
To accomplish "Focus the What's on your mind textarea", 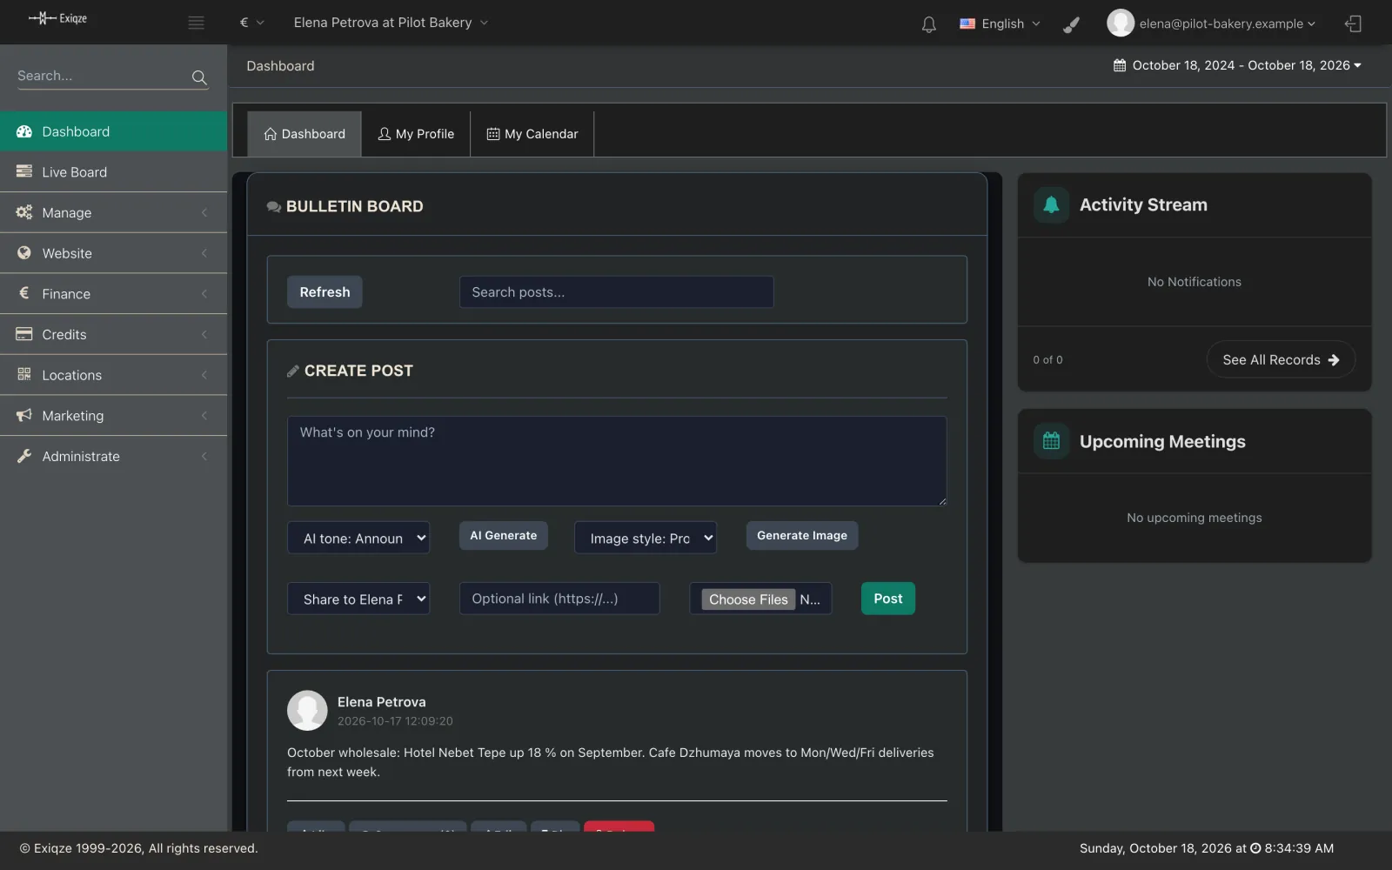I will click(x=617, y=461).
